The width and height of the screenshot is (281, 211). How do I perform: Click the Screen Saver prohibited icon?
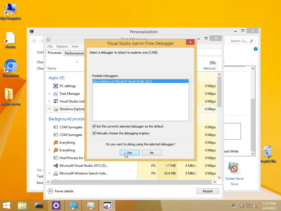pos(234,168)
